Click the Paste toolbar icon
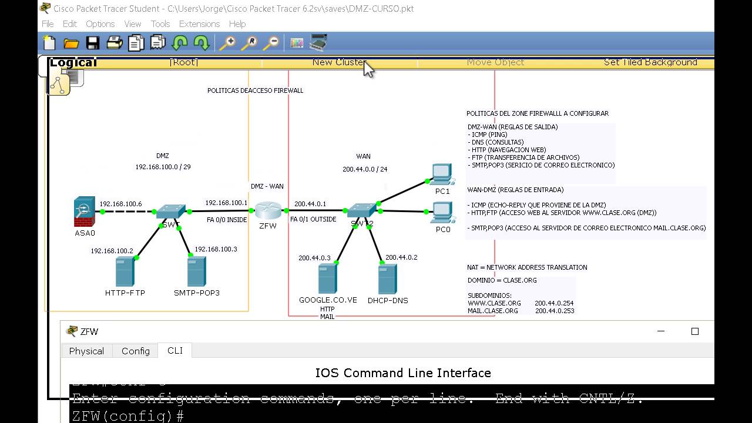The width and height of the screenshot is (752, 423). (x=157, y=43)
